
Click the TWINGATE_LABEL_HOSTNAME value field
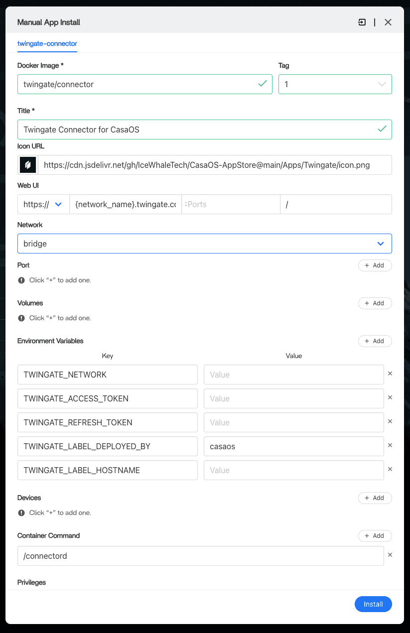point(294,470)
